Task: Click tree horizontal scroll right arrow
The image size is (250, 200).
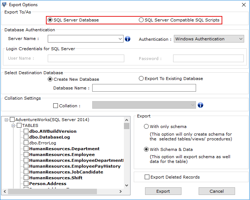Action: pyautogui.click(x=121, y=191)
